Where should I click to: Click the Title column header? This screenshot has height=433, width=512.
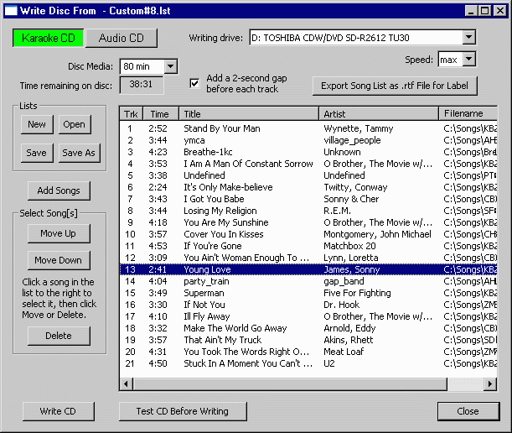[248, 113]
